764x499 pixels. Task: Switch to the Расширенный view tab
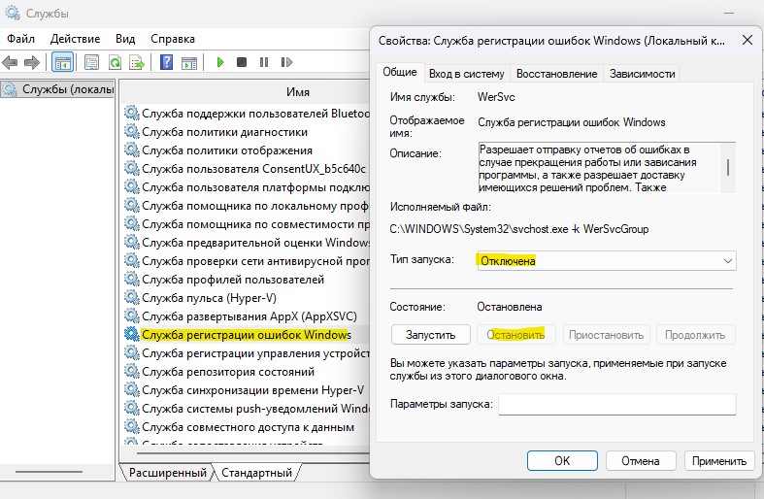[x=165, y=473]
